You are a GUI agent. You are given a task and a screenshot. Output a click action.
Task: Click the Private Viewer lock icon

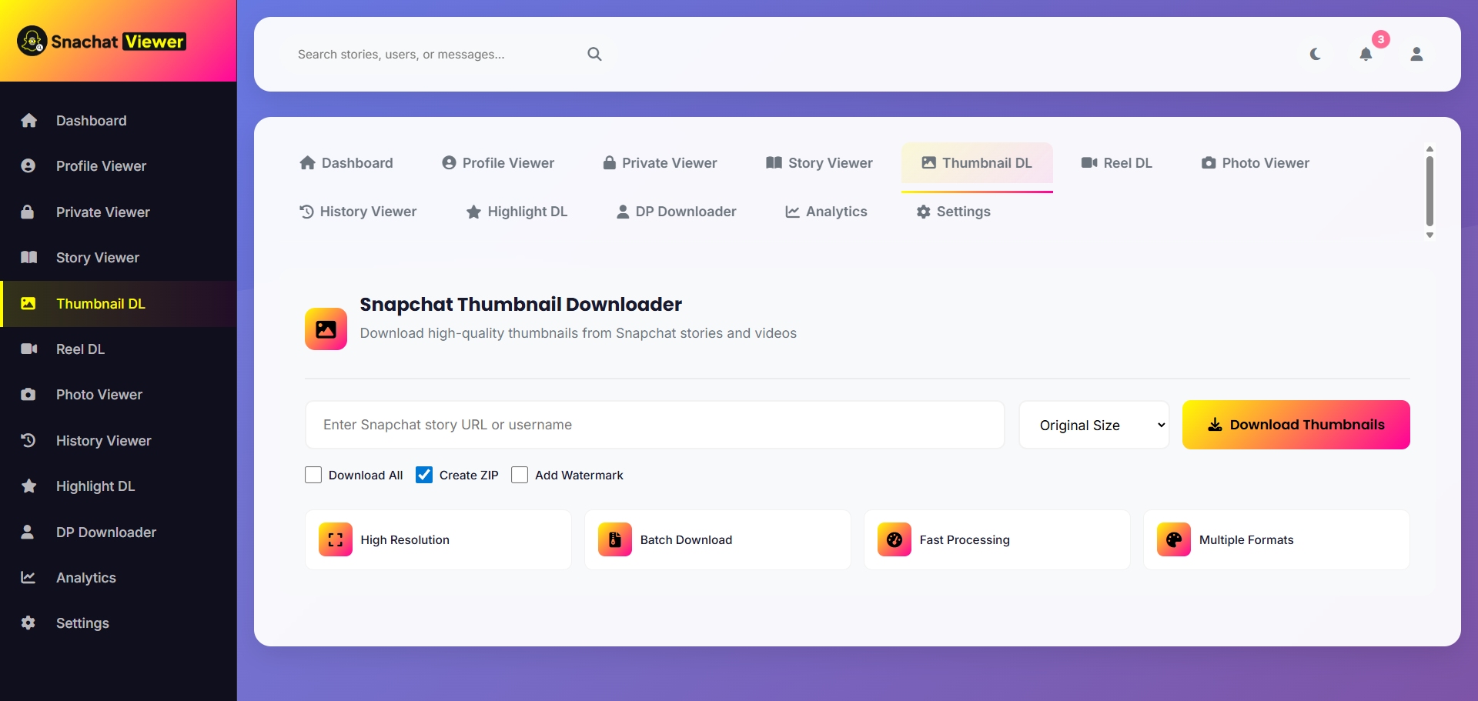point(28,212)
